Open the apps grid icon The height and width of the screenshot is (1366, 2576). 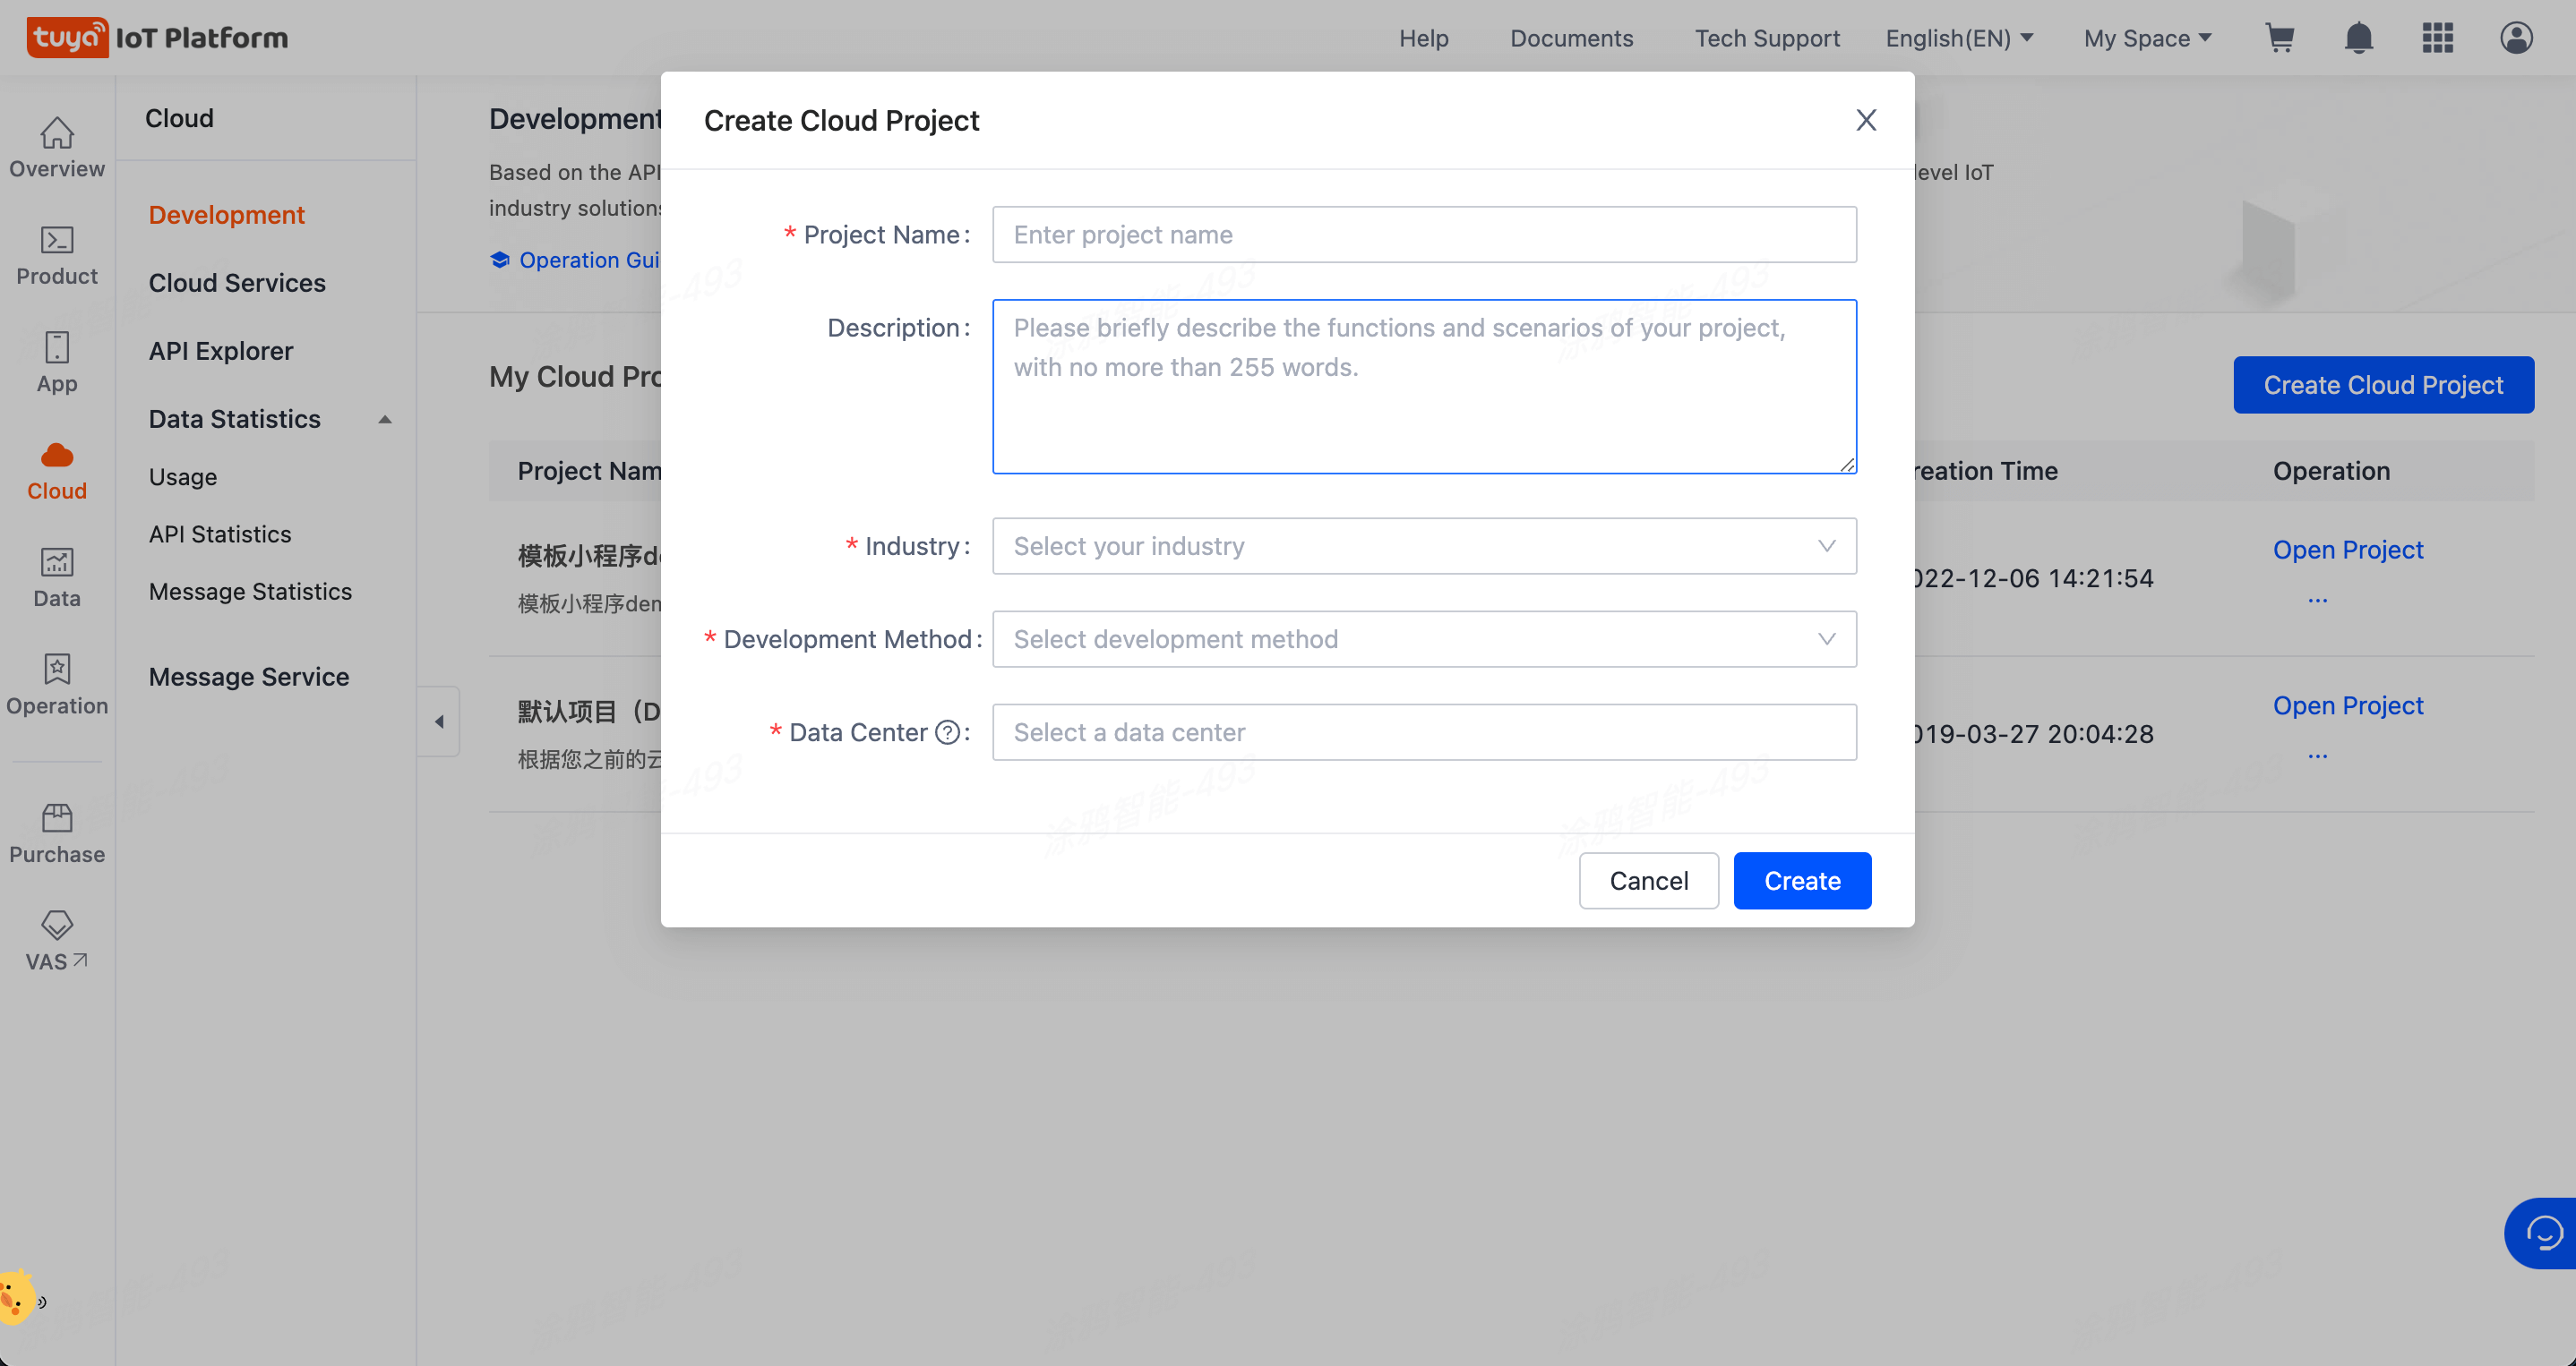[x=2437, y=38]
